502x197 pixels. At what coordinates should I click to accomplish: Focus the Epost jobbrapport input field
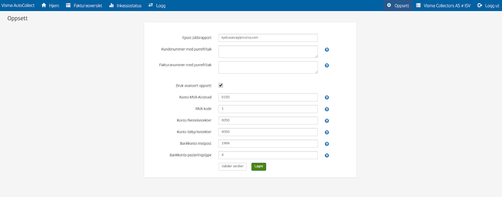(268, 38)
